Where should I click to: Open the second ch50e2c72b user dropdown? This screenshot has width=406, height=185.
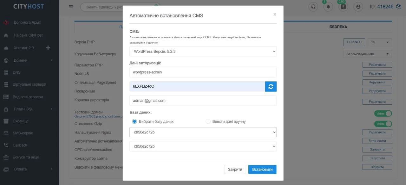203,146
